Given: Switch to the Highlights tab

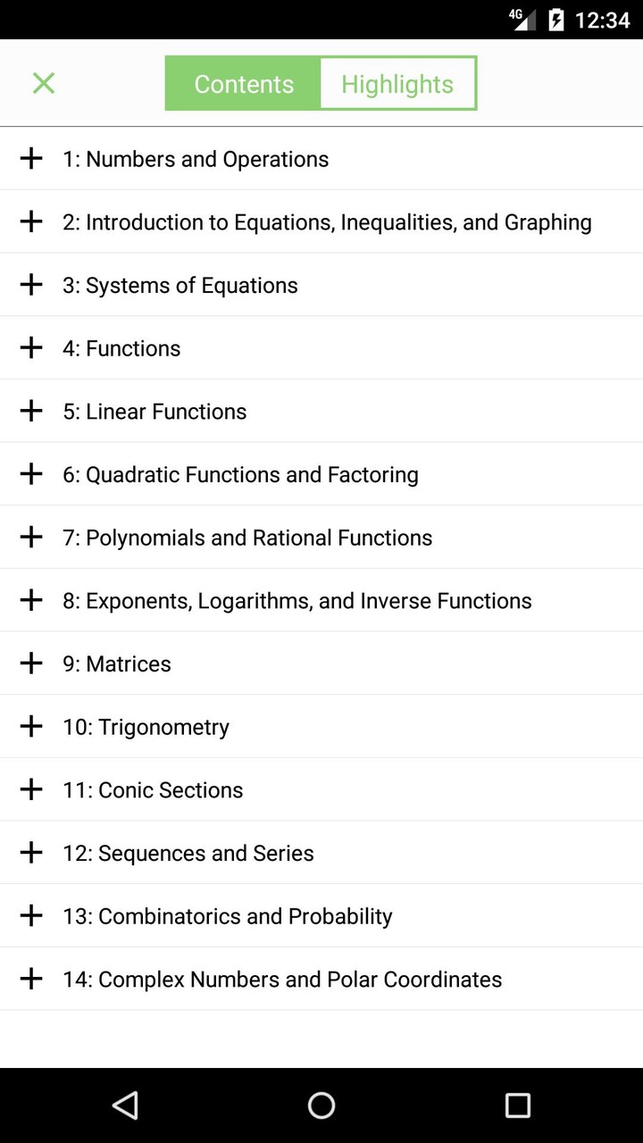Looking at the screenshot, I should 397,83.
